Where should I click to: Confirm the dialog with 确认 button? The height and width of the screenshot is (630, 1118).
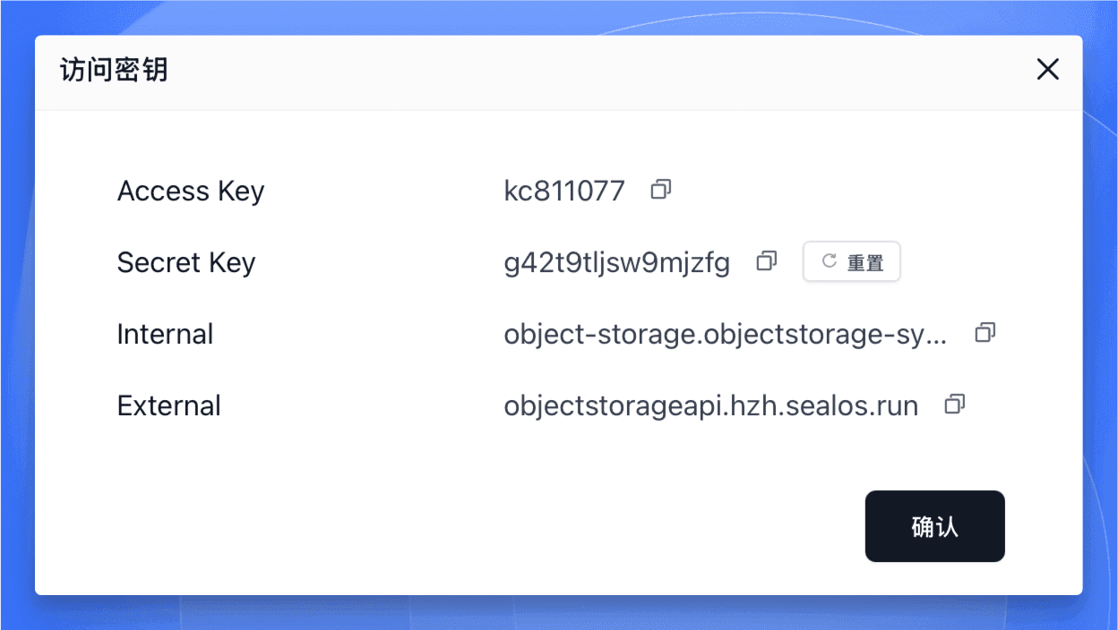click(934, 526)
